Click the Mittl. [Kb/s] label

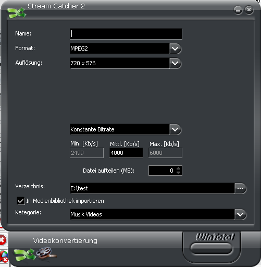(125, 144)
